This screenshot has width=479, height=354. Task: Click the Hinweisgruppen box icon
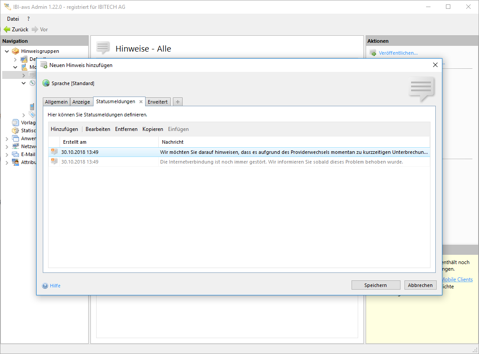16,51
